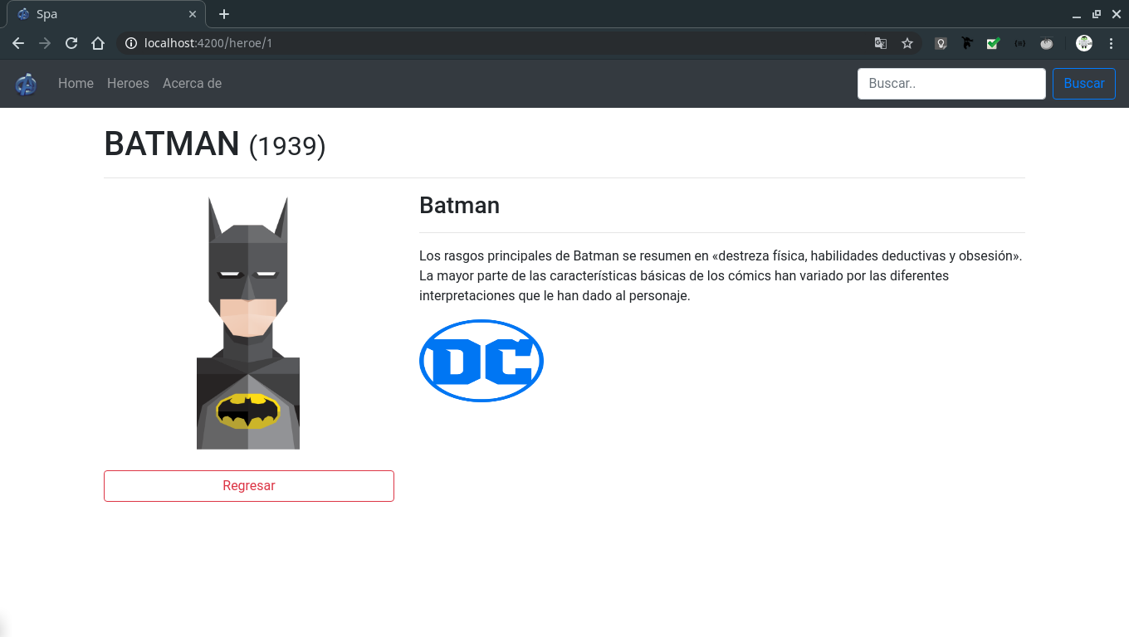Select the Spa browser tab
The height and width of the screenshot is (637, 1129).
(106, 14)
